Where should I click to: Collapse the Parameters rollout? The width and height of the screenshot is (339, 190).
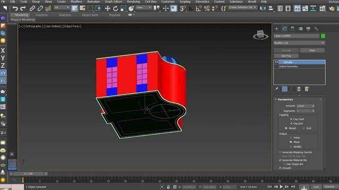coord(275,99)
